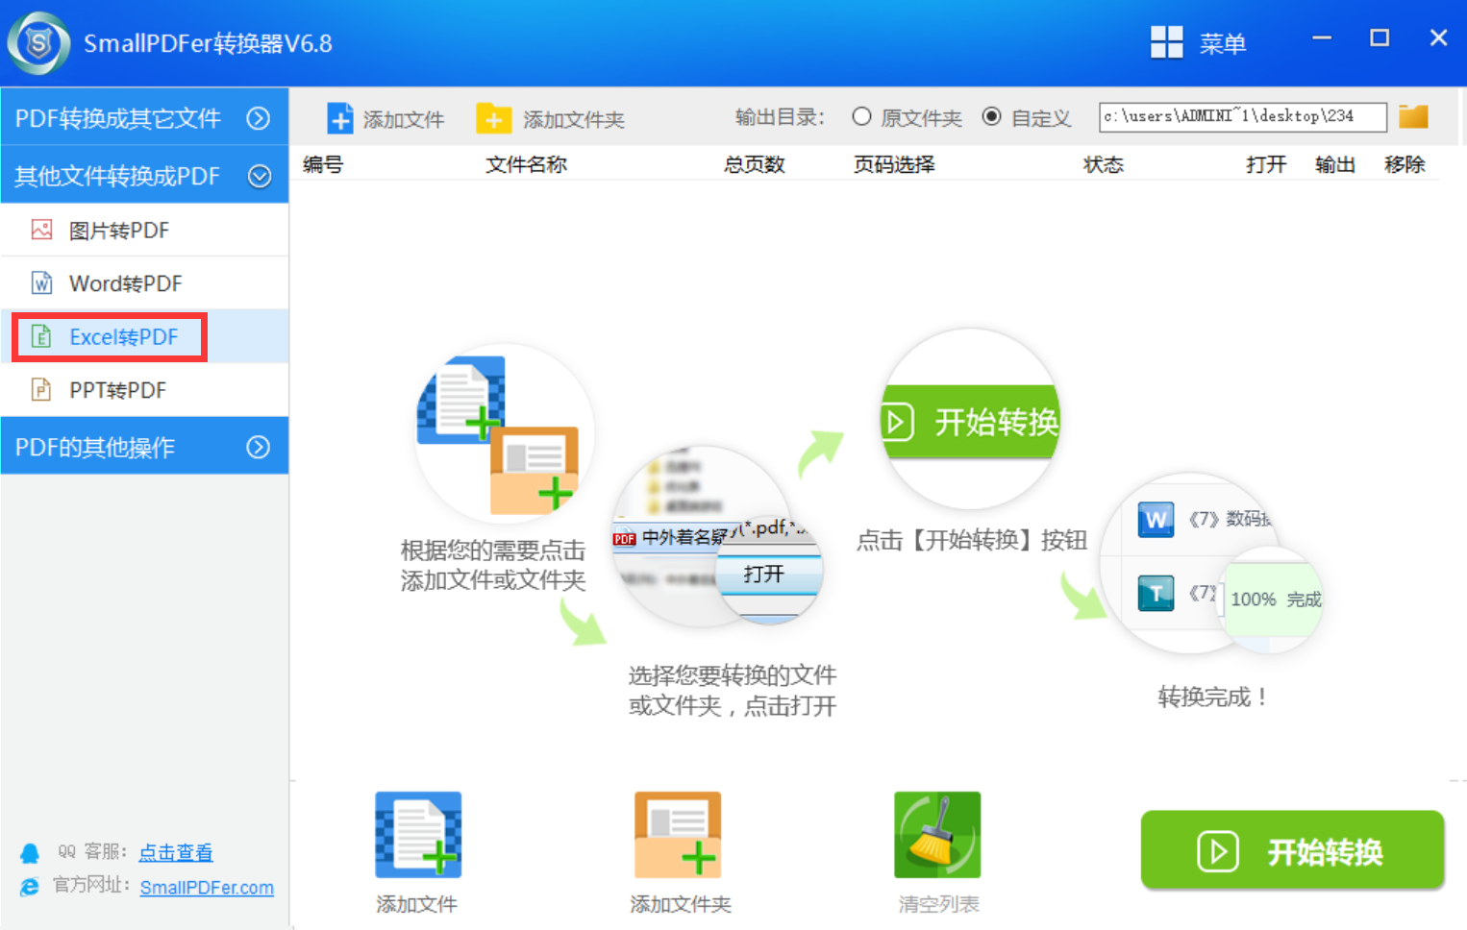Image resolution: width=1467 pixels, height=930 pixels.
Task: Open the 菜单 menu label
Action: [x=1222, y=43]
